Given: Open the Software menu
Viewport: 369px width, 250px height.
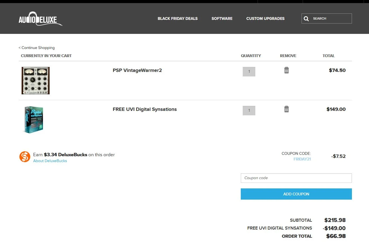Looking at the screenshot, I should [222, 18].
